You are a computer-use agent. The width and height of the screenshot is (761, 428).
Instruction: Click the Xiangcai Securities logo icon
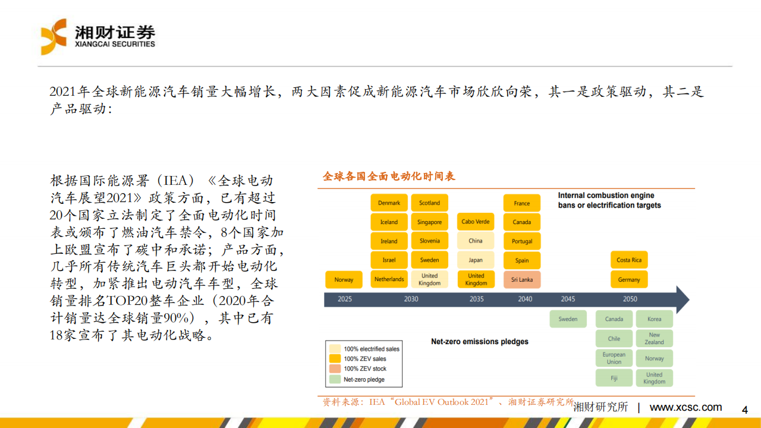tap(54, 37)
